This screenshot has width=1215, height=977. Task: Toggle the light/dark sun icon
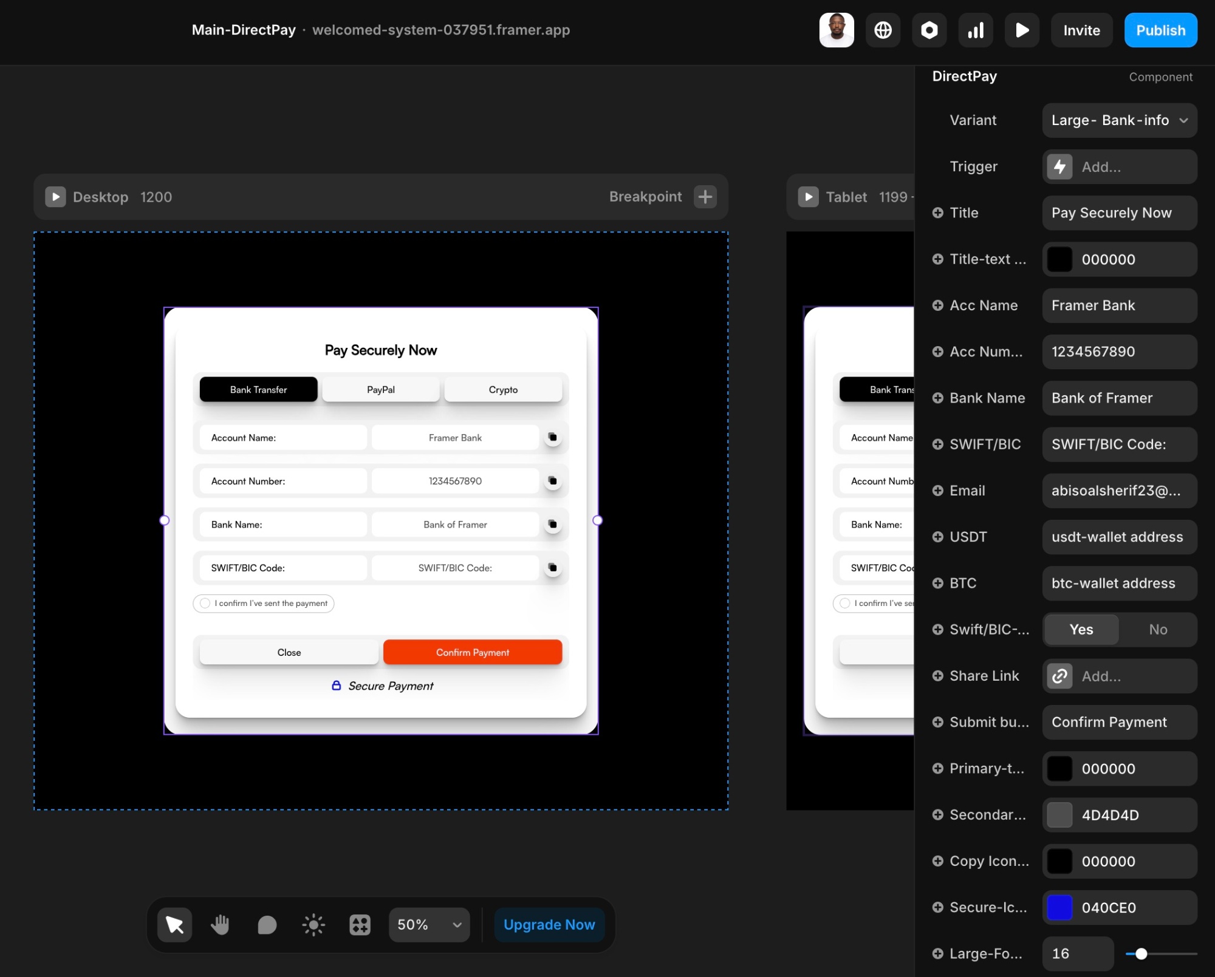[313, 925]
